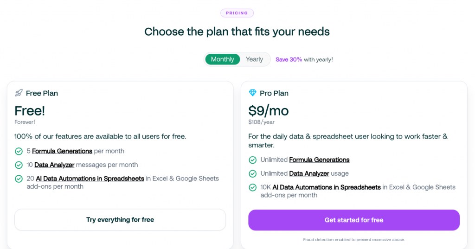Click the rocket icon beside Free Plan
The height and width of the screenshot is (249, 475).
click(x=19, y=93)
